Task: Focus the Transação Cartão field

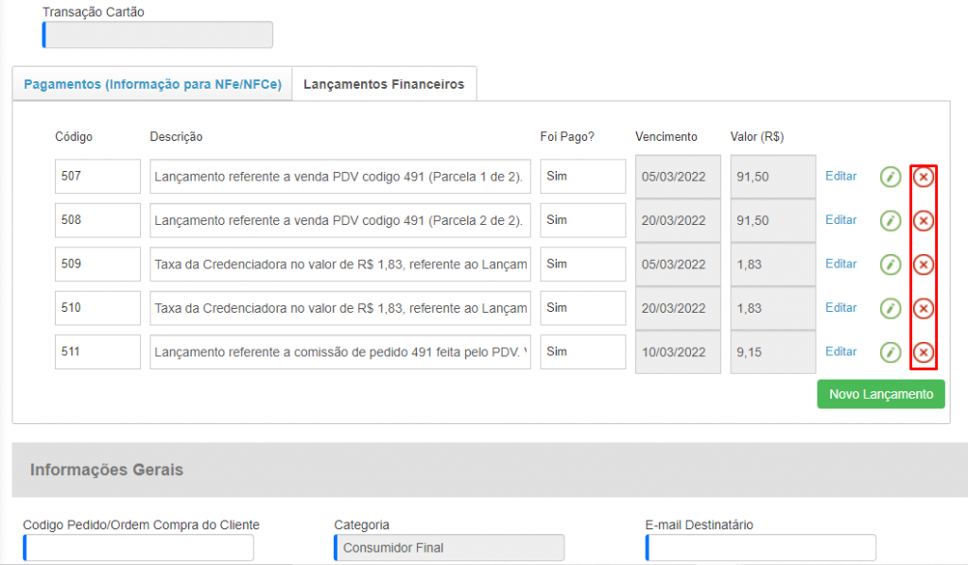Action: coord(158,35)
